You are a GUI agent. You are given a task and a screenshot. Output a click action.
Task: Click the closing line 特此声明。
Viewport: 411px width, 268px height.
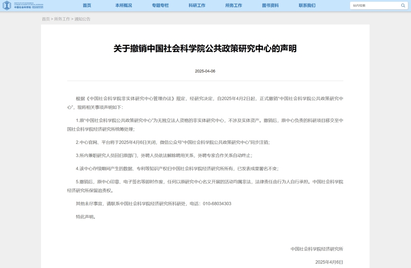pos(86,217)
